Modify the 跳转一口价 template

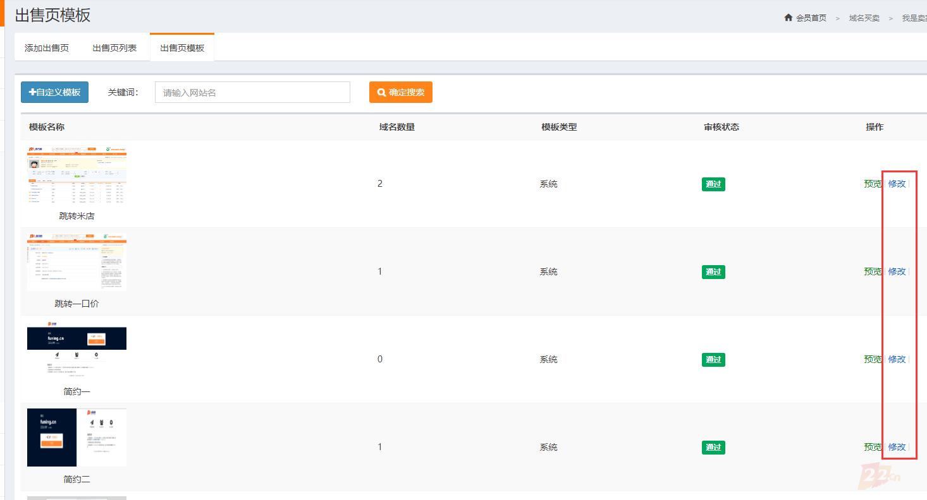[x=897, y=271]
